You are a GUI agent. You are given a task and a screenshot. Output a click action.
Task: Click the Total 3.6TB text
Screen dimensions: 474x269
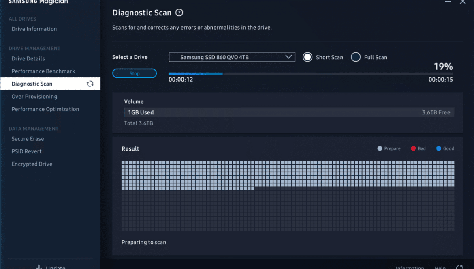tap(139, 123)
